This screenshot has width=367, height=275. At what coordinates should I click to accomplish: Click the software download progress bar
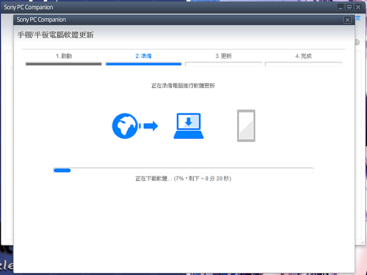coord(183,170)
